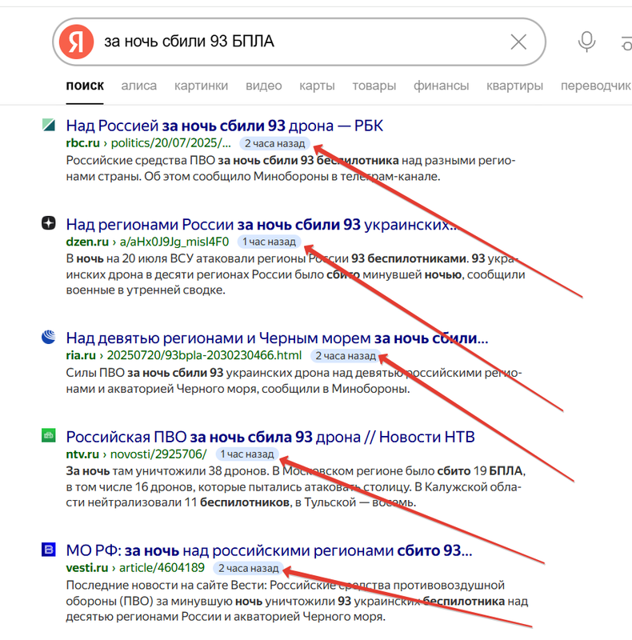This screenshot has width=632, height=640.
Task: Click the ntv.ru favicon
Action: pyautogui.click(x=49, y=435)
